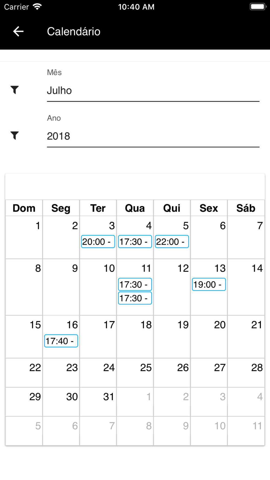Open the second 17:30 event on July 11

135,298
